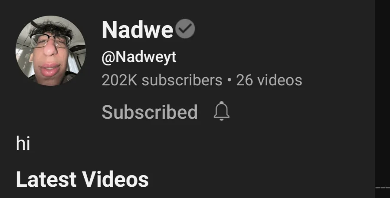Screen dimensions: 390x198
Task: Open the Nadwe channel profile picture
Action: coord(51,50)
